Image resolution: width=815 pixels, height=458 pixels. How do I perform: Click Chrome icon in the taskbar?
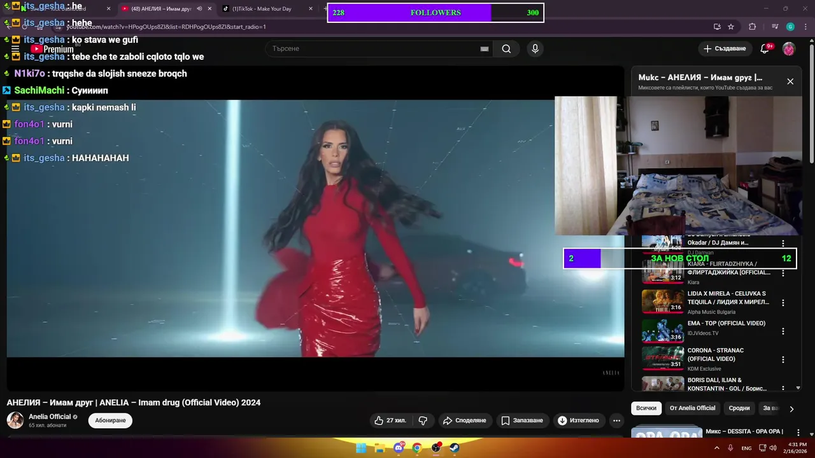point(417,448)
